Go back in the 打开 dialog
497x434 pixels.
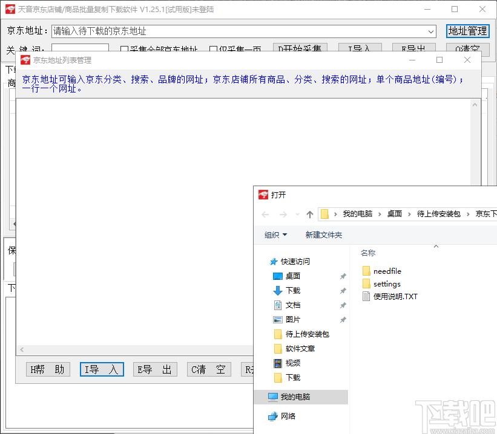[265, 215]
